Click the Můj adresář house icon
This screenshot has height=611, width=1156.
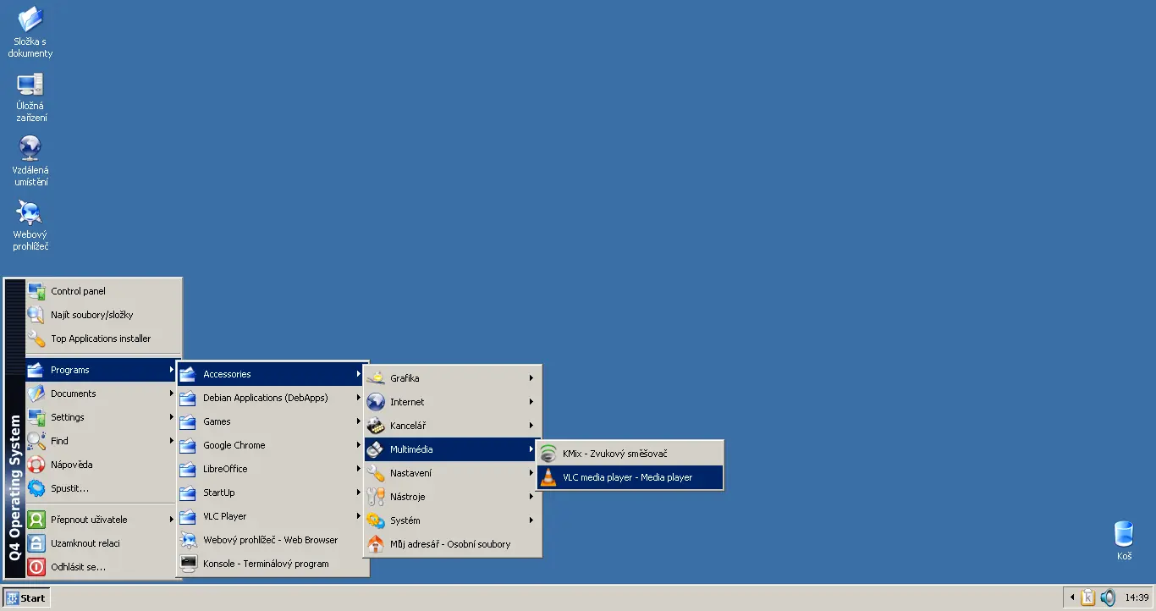tap(376, 544)
